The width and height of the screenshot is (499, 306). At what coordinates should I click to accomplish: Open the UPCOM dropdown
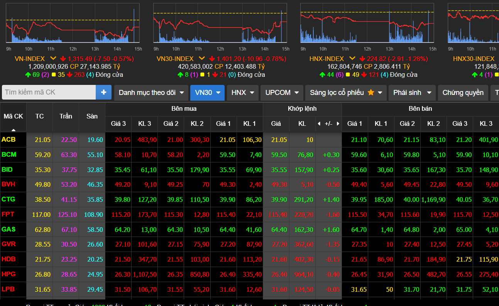click(x=281, y=92)
